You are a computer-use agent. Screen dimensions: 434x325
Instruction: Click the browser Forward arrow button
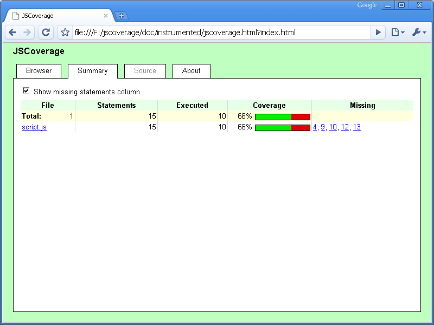(x=27, y=32)
